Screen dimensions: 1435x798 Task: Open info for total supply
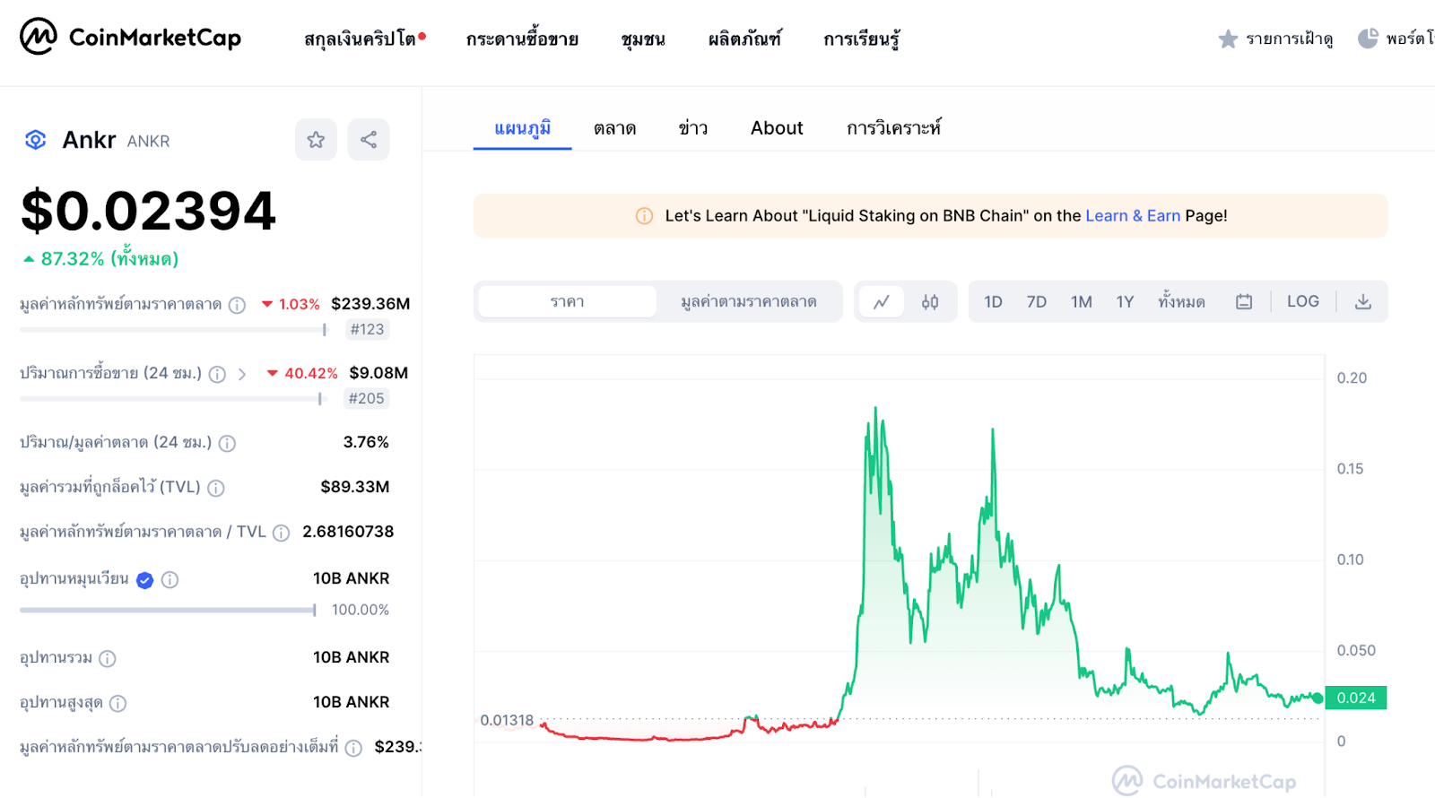108,659
